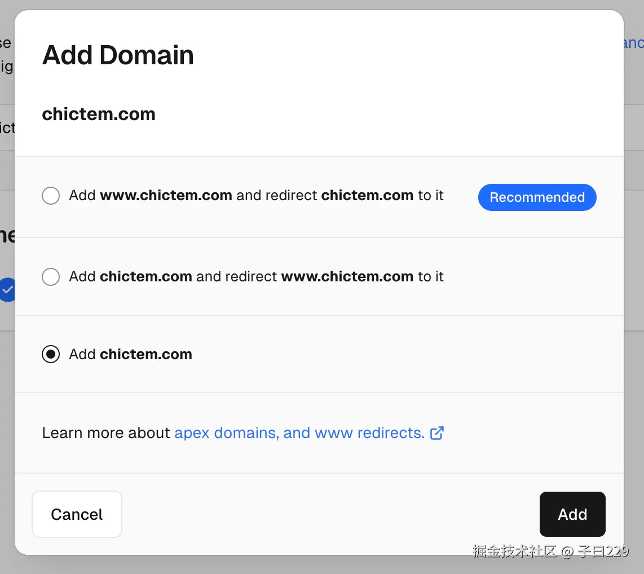Image resolution: width=644 pixels, height=574 pixels.
Task: Click the 'Learn more about' text
Action: (x=106, y=433)
